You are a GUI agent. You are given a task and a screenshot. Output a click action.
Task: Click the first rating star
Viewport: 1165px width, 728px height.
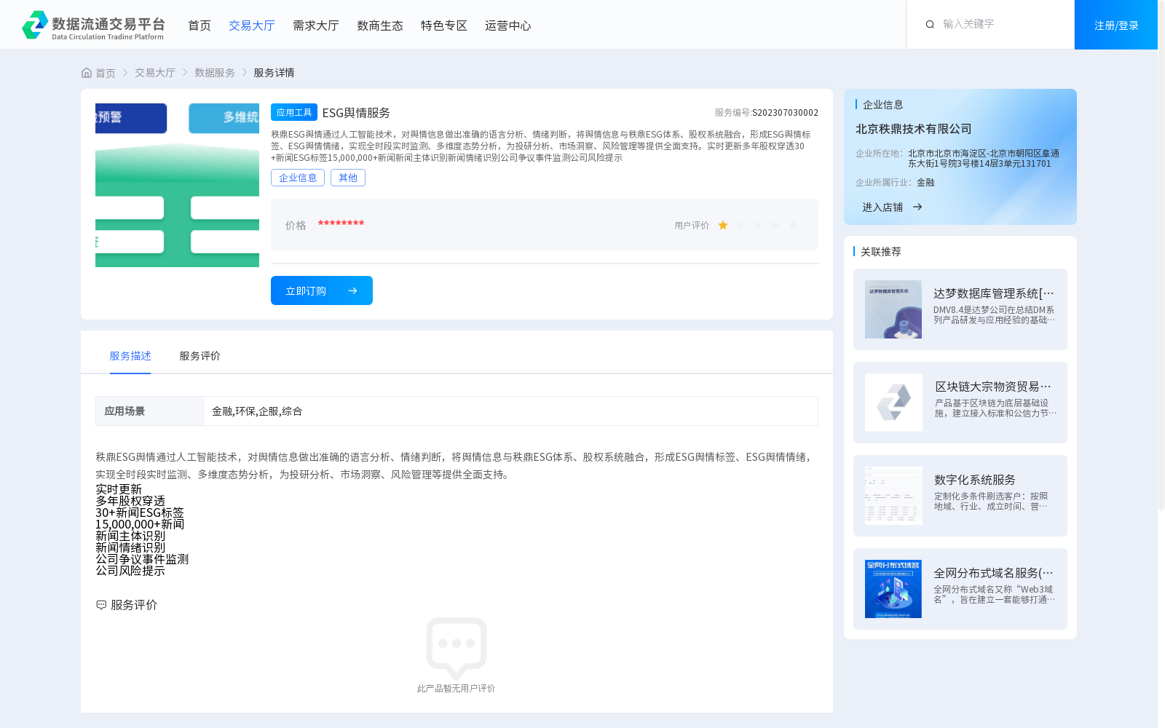tap(723, 226)
